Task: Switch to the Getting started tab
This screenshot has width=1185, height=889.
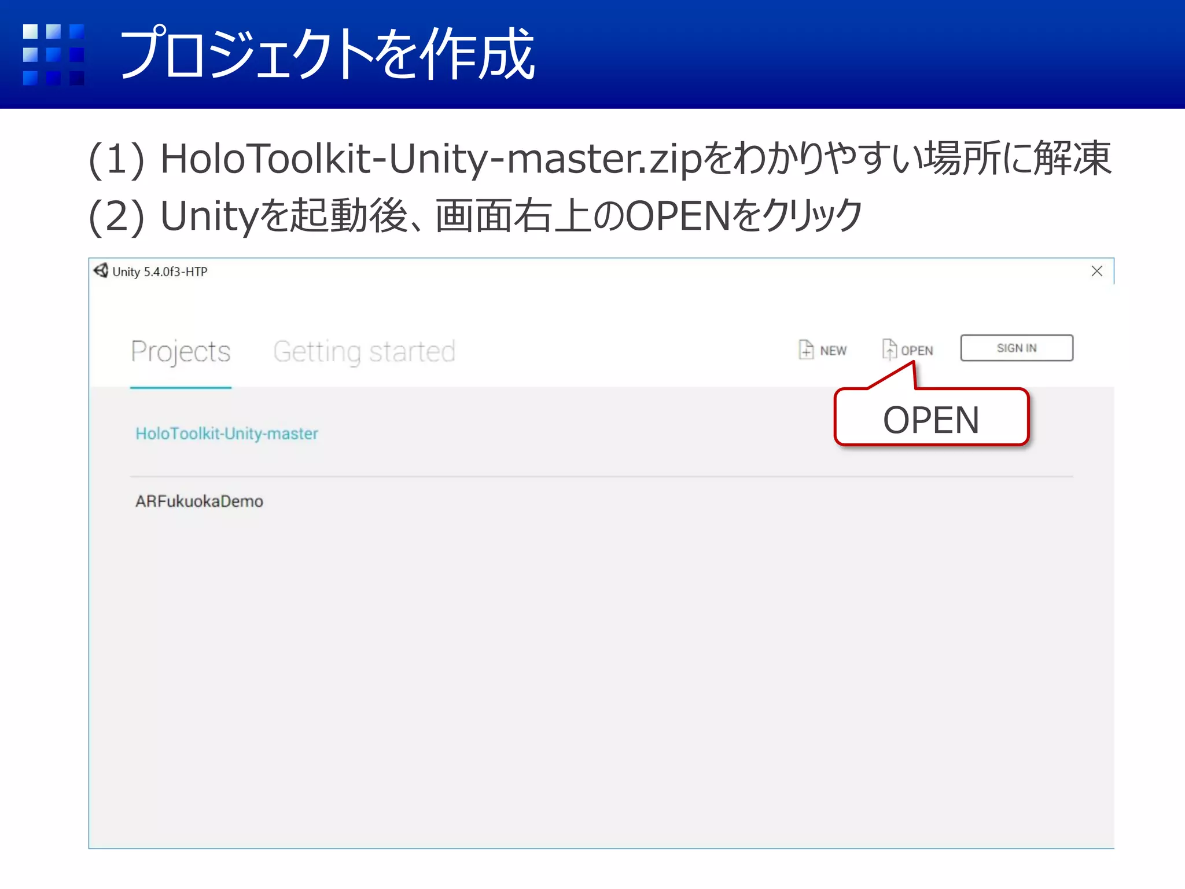Action: pos(365,352)
